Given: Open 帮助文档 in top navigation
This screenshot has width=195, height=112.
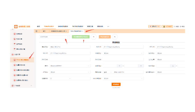Looking at the screenshot, I should [100, 26].
